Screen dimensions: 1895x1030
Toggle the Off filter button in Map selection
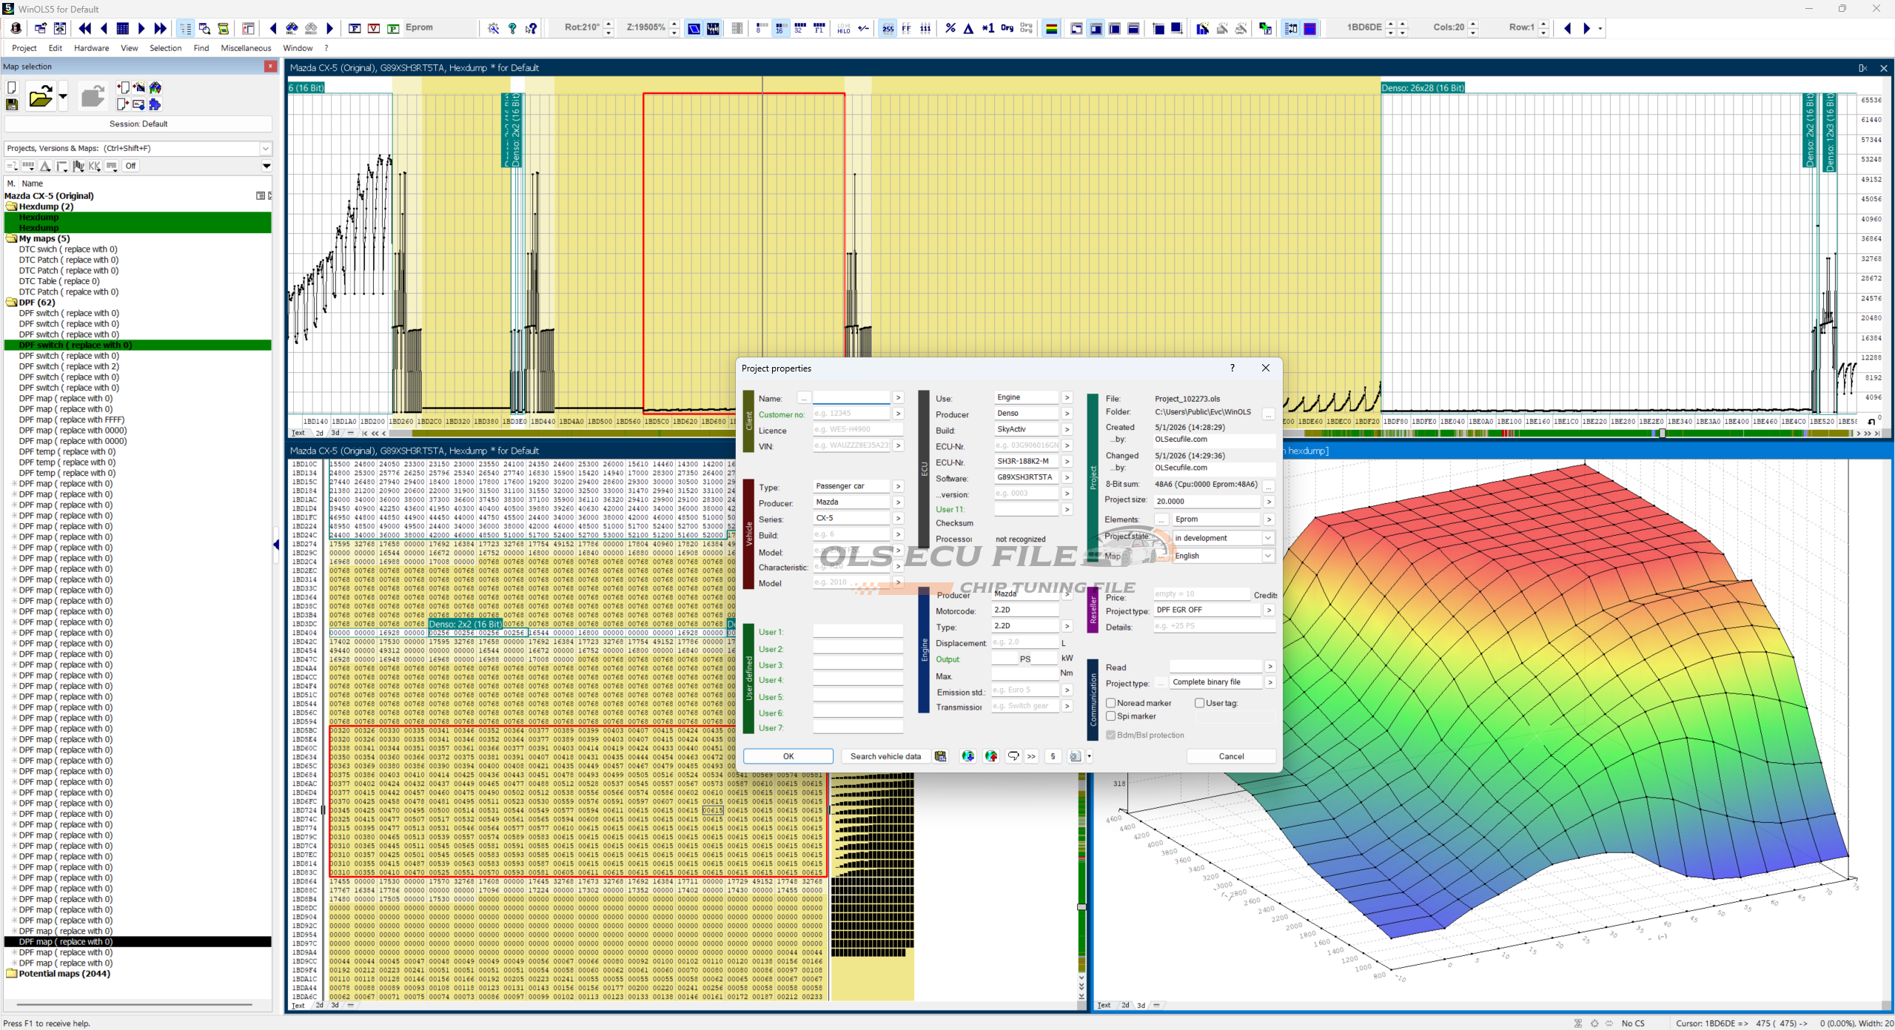click(x=130, y=166)
